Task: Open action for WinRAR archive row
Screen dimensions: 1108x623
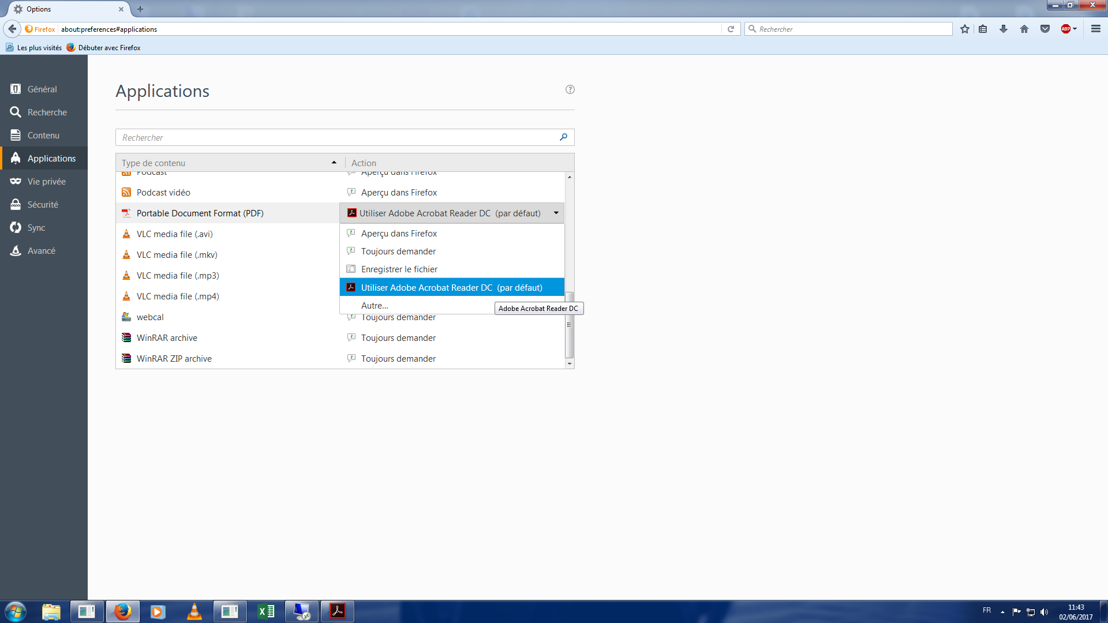Action: (452, 337)
